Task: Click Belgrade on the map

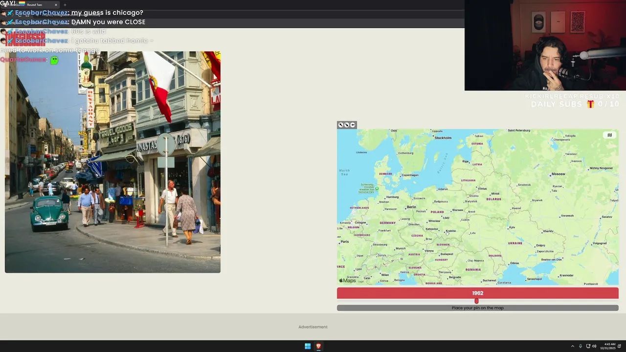Action: (x=455, y=277)
